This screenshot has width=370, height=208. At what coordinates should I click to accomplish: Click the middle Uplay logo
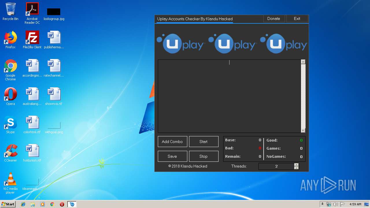pos(232,43)
